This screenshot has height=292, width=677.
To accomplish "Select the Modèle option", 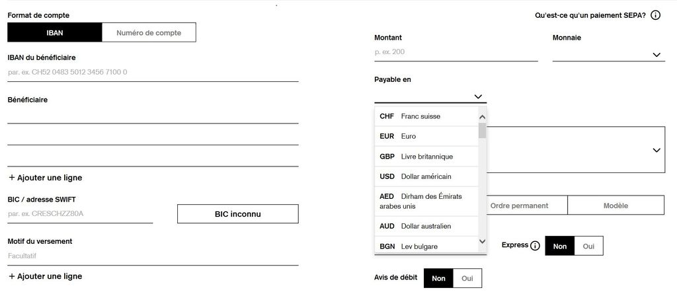I will click(616, 205).
